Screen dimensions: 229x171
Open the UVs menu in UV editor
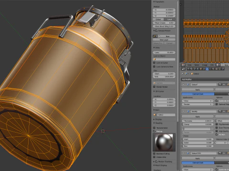[x=212, y=65]
